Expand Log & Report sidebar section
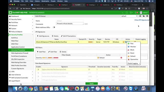This screenshot has height=92, width=164. [x=21, y=81]
